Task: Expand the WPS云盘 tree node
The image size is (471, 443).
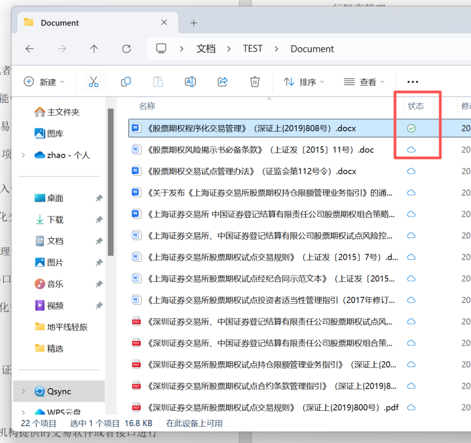Action: pyautogui.click(x=24, y=412)
